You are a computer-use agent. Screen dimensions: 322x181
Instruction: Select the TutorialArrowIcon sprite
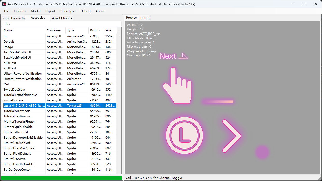pos(60,111)
